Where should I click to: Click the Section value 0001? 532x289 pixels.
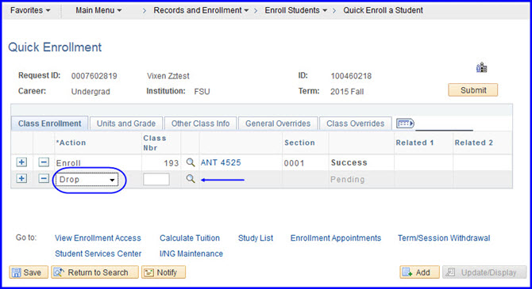294,163
